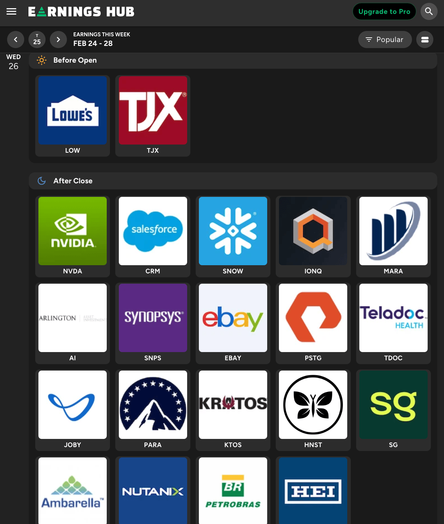This screenshot has width=444, height=524.
Task: Go to previous week arrow
Action: (16, 40)
